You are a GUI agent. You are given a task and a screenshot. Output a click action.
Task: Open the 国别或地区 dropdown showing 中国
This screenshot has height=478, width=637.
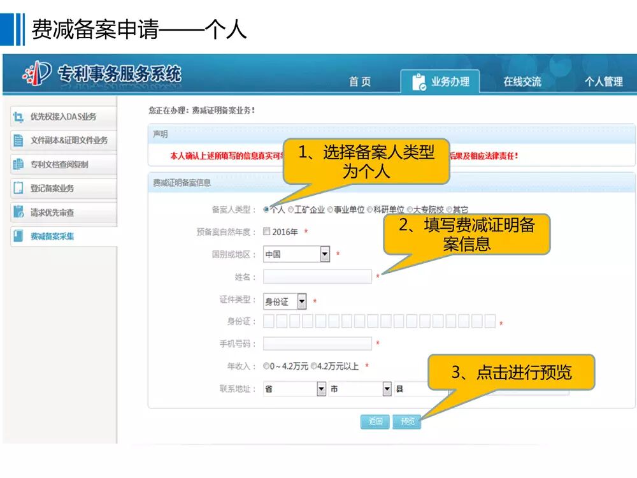[x=296, y=254]
